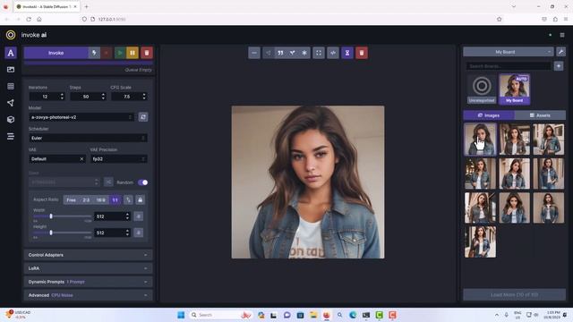The height and width of the screenshot is (322, 573).
Task: Switch to the Assets tab in gallery
Action: click(540, 115)
